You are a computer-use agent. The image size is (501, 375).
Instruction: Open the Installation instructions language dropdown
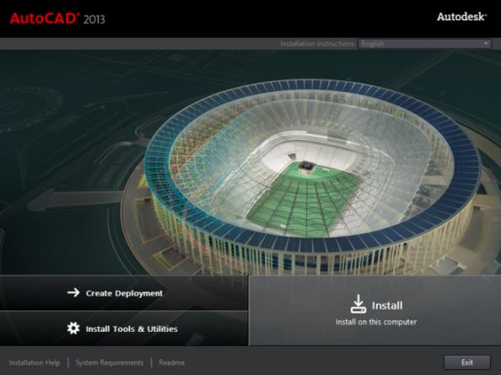[x=424, y=44]
